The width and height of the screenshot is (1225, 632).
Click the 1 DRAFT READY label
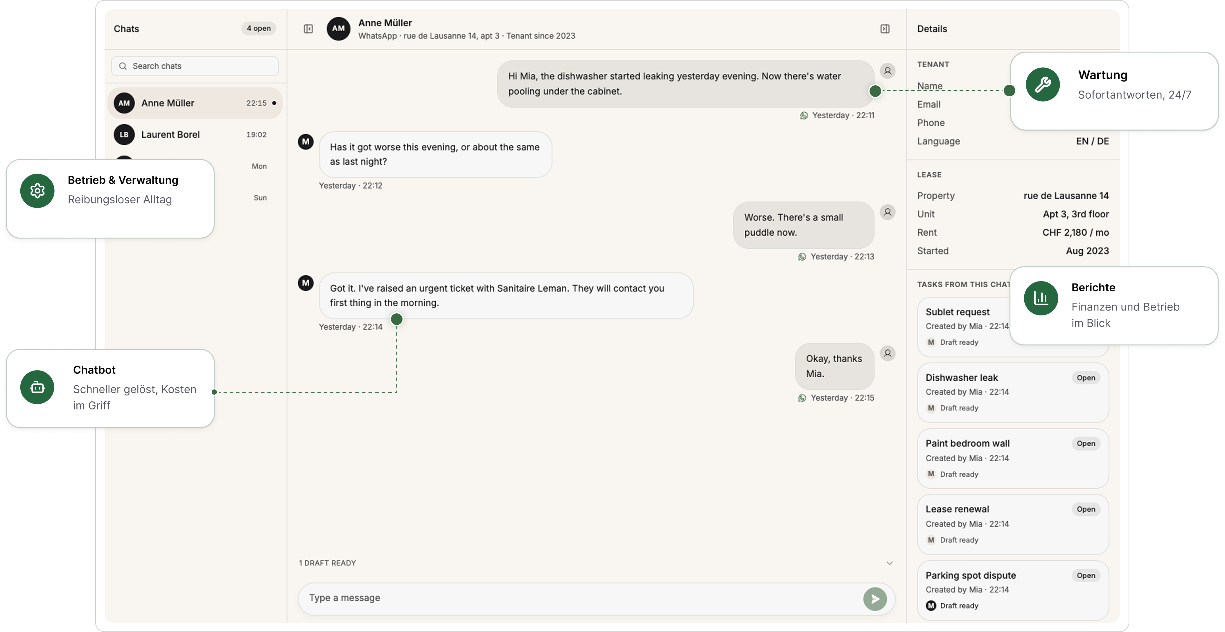point(327,563)
